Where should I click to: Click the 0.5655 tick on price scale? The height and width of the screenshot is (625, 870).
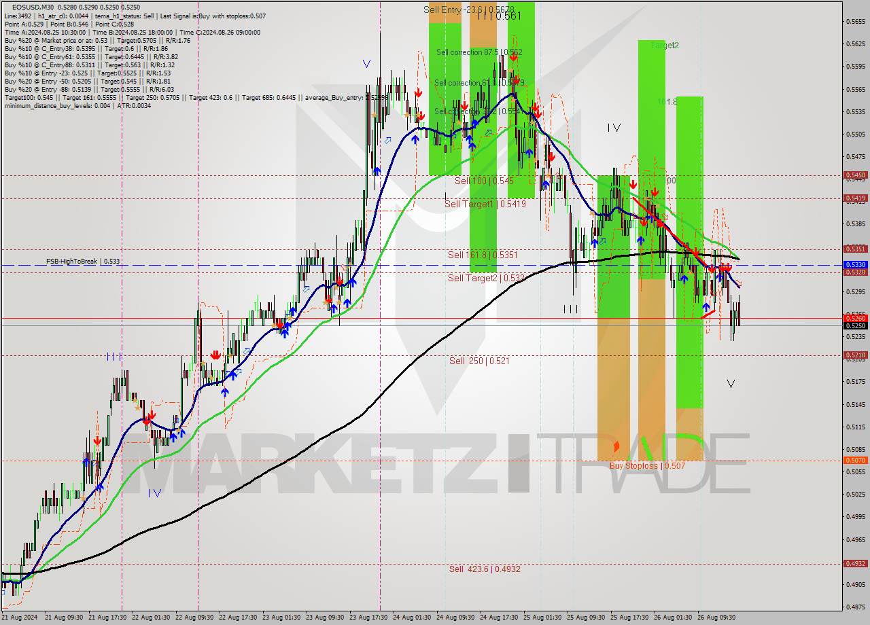(856, 22)
